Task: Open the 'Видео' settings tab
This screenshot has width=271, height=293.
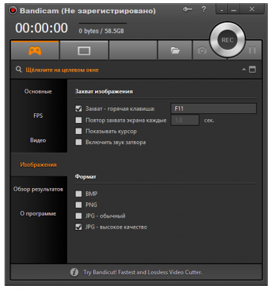Action: coord(38,140)
